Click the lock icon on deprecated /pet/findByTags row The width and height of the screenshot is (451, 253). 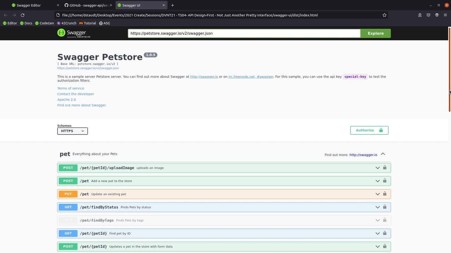385,220
